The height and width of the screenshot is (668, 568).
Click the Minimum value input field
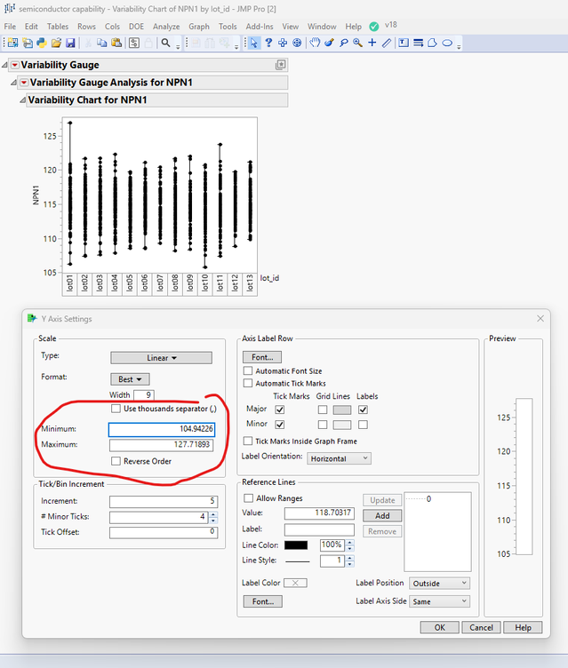point(162,429)
